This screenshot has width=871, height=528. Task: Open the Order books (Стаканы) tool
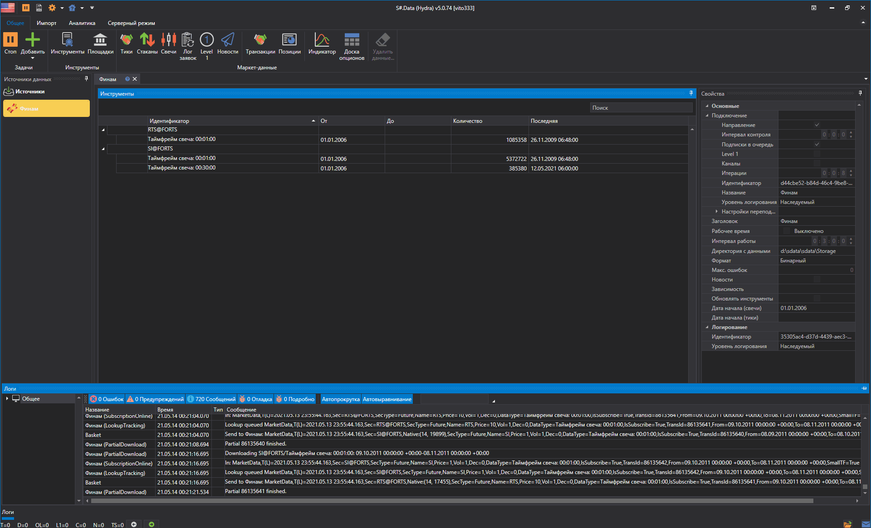[147, 40]
